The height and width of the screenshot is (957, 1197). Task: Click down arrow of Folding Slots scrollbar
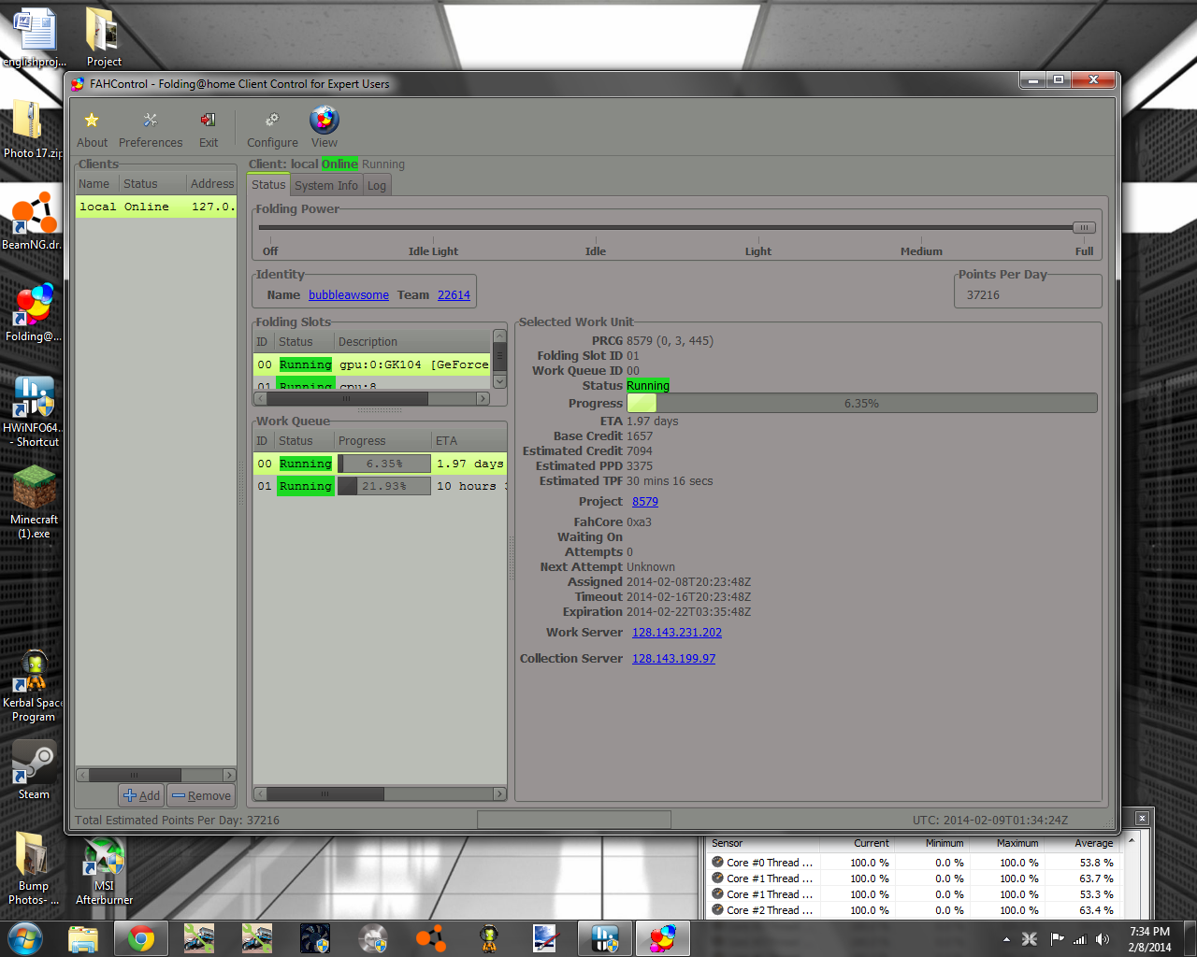click(499, 381)
